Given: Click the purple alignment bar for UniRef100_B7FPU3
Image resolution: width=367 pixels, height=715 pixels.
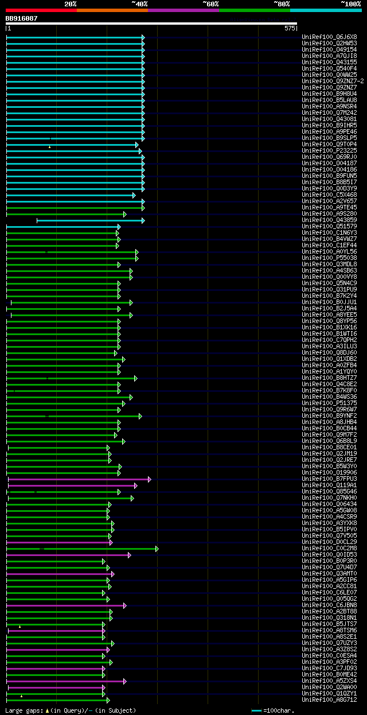Looking at the screenshot, I should click(80, 479).
